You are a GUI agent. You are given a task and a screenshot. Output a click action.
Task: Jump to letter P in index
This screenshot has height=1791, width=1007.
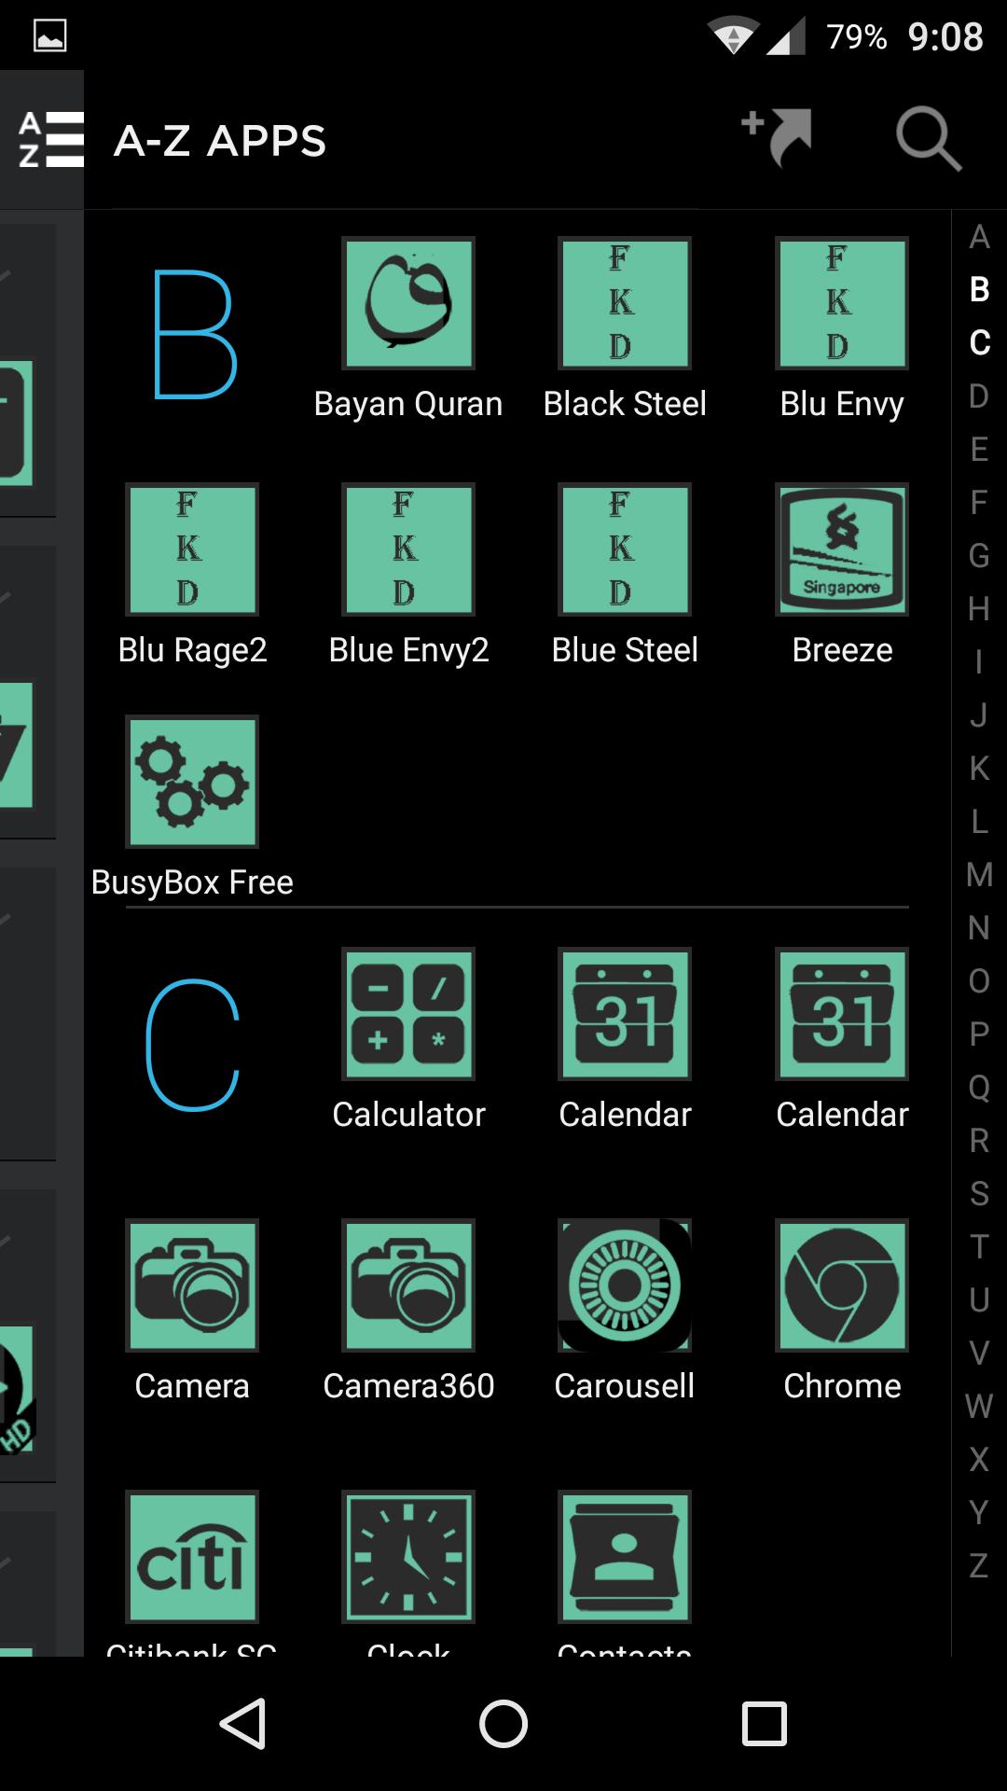[x=979, y=1034]
